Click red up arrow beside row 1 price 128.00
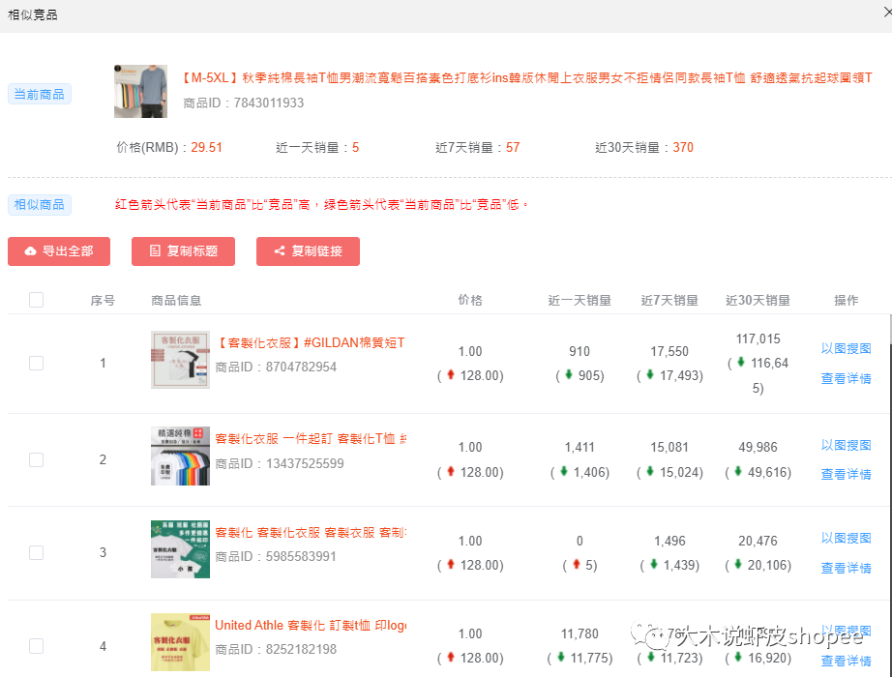The height and width of the screenshot is (677, 892). (451, 374)
